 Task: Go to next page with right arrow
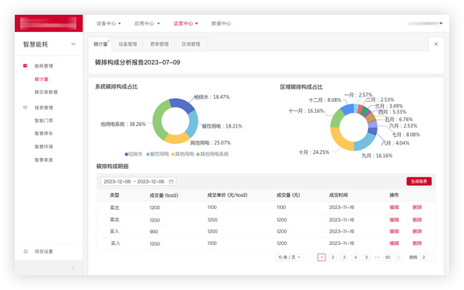coord(399,257)
